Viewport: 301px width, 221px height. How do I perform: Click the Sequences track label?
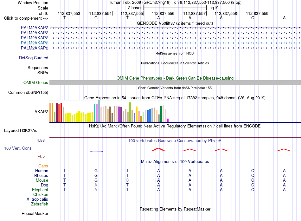38,68
